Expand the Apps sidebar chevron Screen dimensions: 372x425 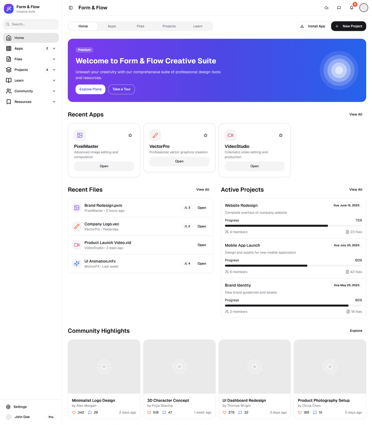tap(54, 49)
